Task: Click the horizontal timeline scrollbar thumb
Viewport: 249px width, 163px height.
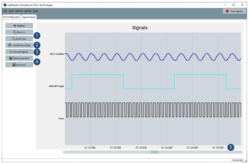Action: coord(154,152)
